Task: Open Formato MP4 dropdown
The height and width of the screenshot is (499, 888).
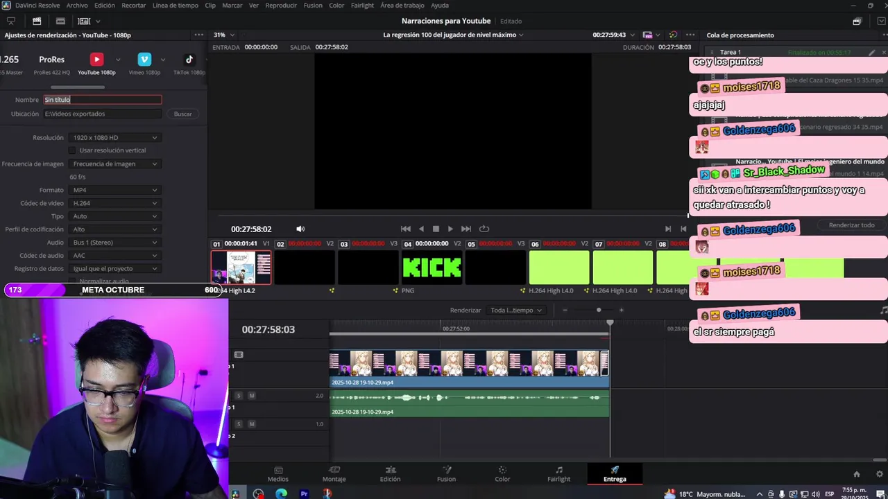Action: pyautogui.click(x=115, y=190)
